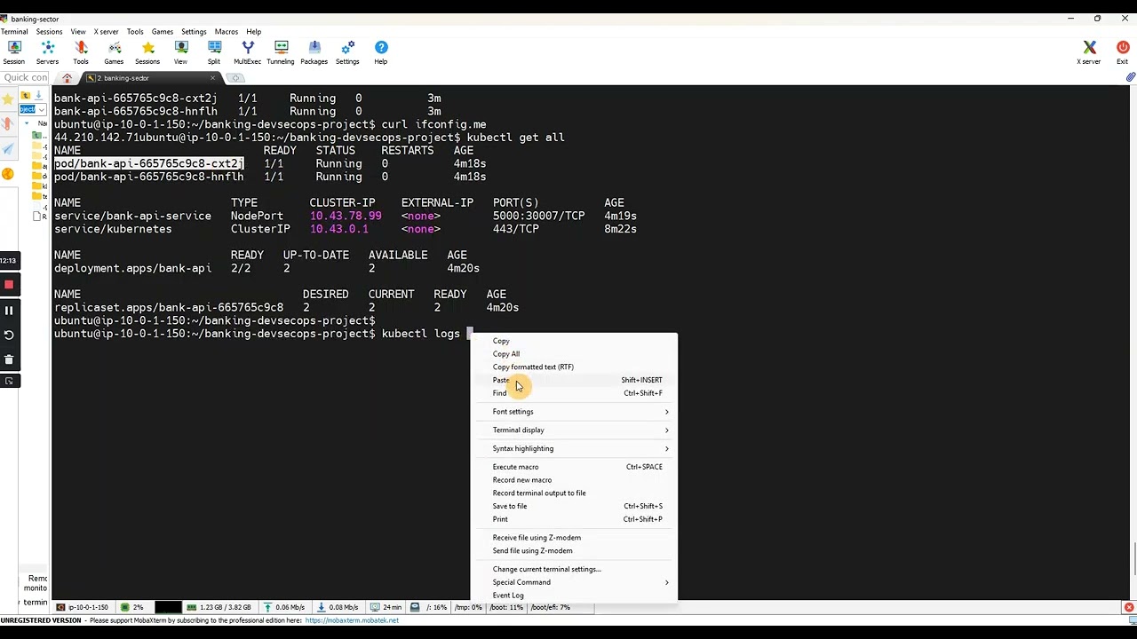Screen dimensions: 1137x639
Task: Open the sidebar Tools tab icon
Action: pyautogui.click(x=8, y=124)
